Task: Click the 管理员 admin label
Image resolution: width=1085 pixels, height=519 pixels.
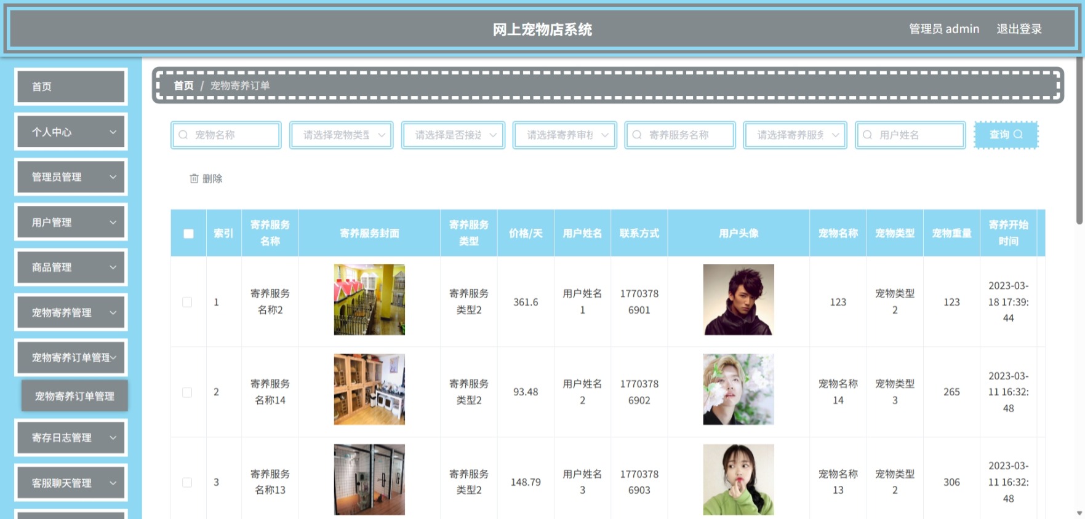Action: (944, 29)
